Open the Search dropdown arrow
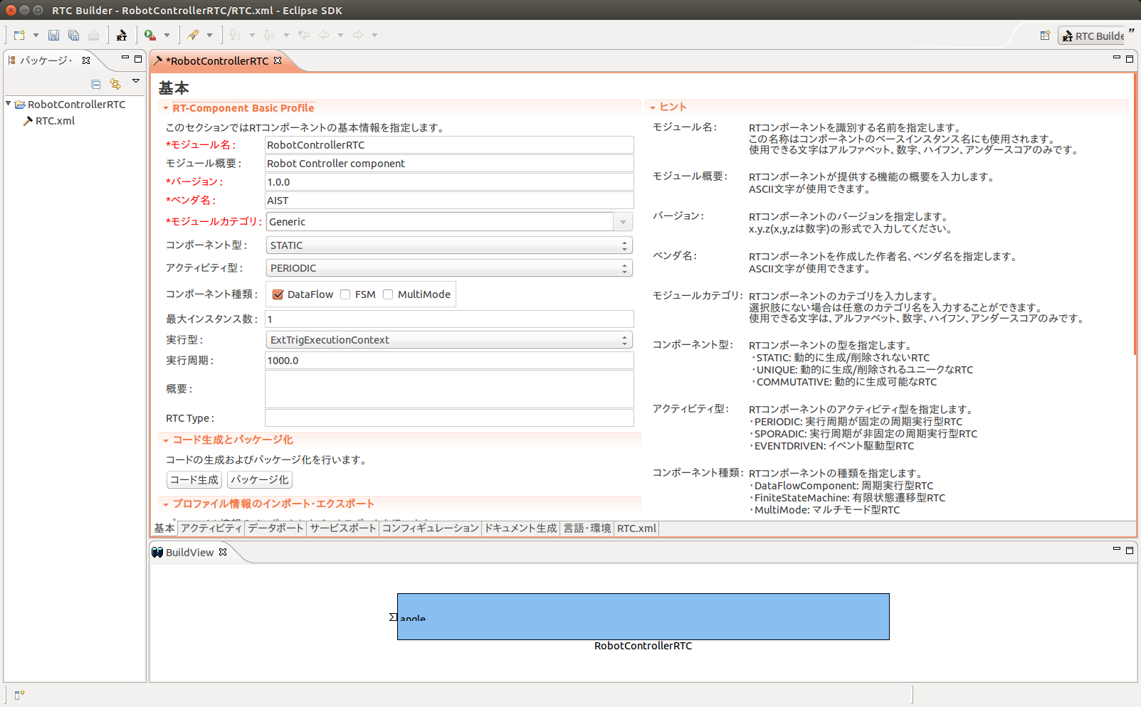Viewport: 1141px width, 707px height. (209, 35)
